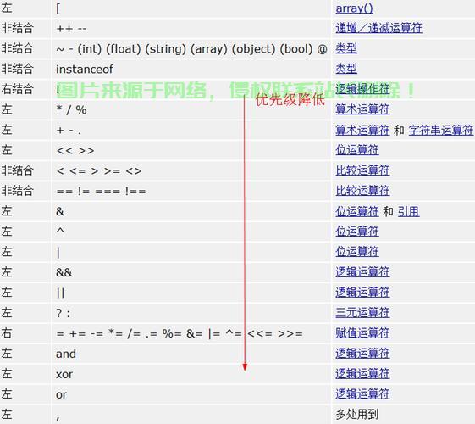Open 比较运算符 link in the == != === row
This screenshot has width=475, height=424.
[362, 191]
